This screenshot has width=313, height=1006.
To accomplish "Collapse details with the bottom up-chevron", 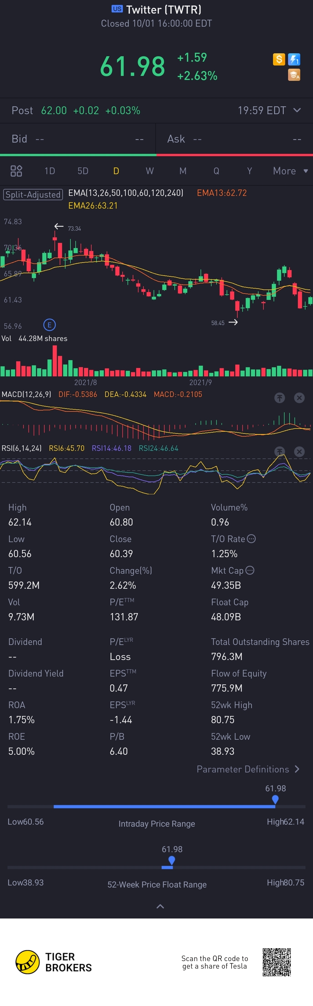I will click(160, 906).
